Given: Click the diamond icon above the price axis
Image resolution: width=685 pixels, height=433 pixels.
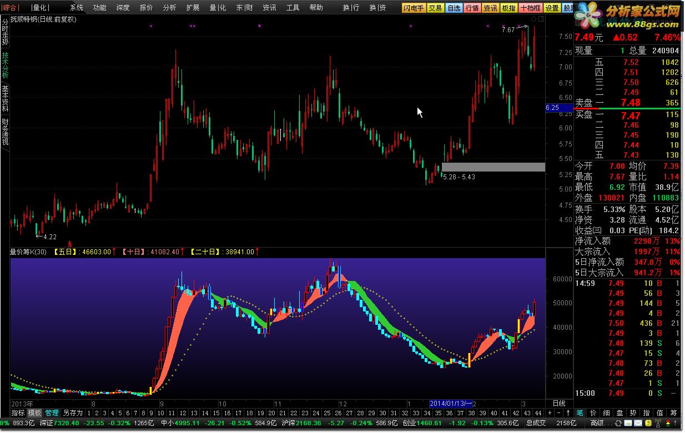Looking at the screenshot, I should tap(533, 19).
